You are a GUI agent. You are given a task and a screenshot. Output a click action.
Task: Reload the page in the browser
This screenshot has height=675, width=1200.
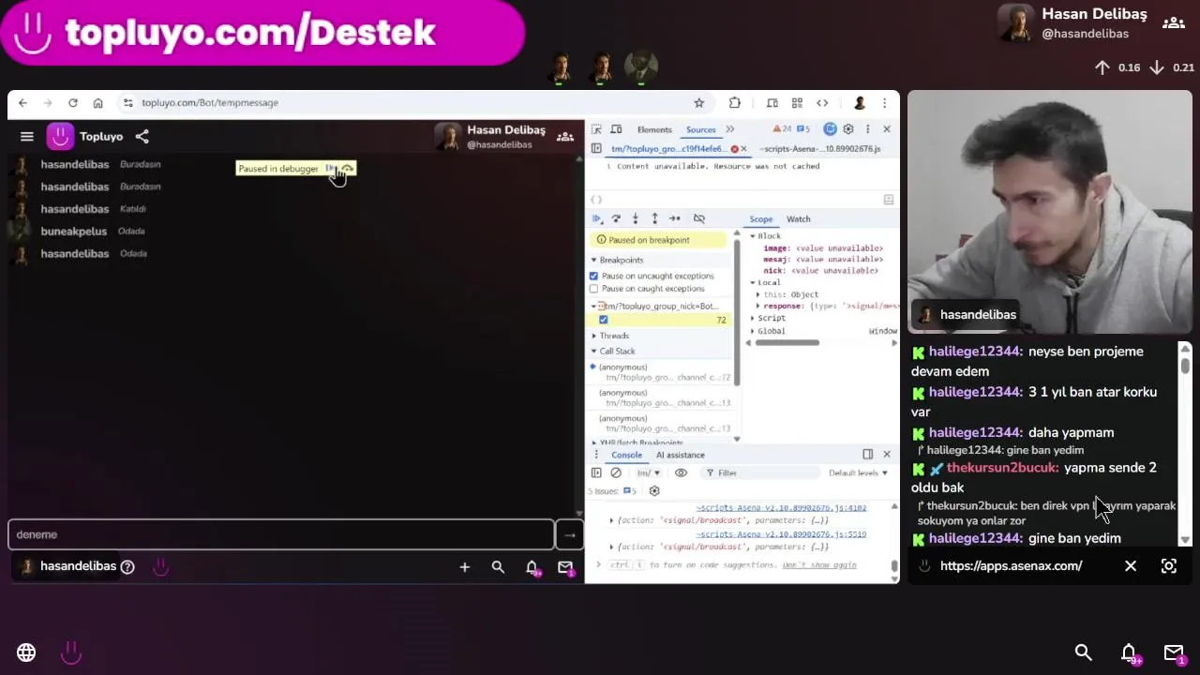[73, 103]
